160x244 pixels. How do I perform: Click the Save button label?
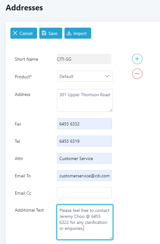53,33
